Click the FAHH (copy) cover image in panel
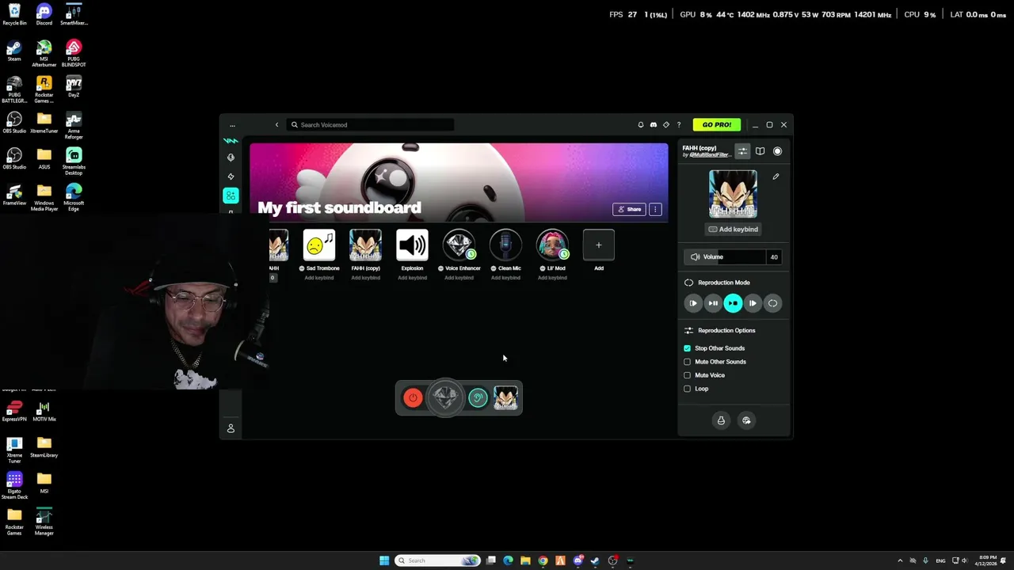 click(733, 193)
